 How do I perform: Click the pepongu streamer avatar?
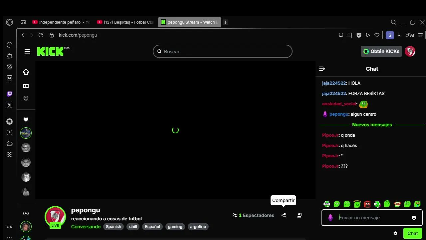[x=55, y=217]
